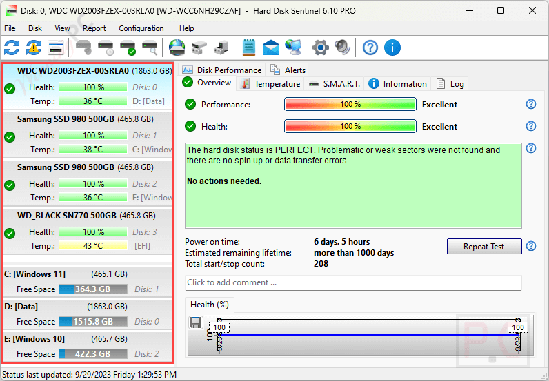This screenshot has height=381, width=549.
Task: Click the 43 °C yellow temperature bar
Action: pos(93,246)
